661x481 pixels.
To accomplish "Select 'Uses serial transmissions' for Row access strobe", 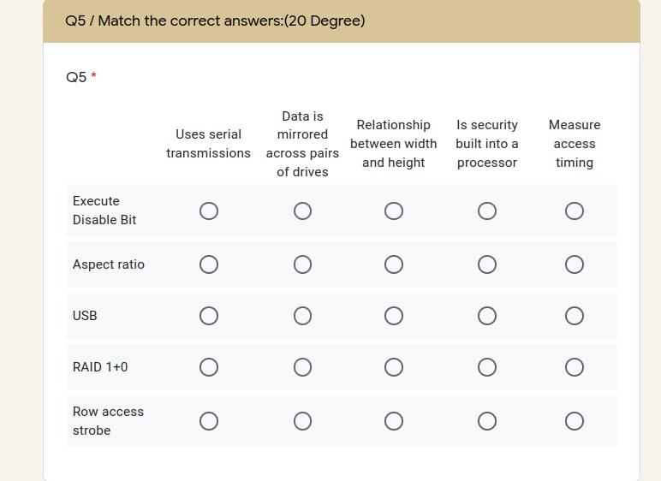I will tap(209, 421).
